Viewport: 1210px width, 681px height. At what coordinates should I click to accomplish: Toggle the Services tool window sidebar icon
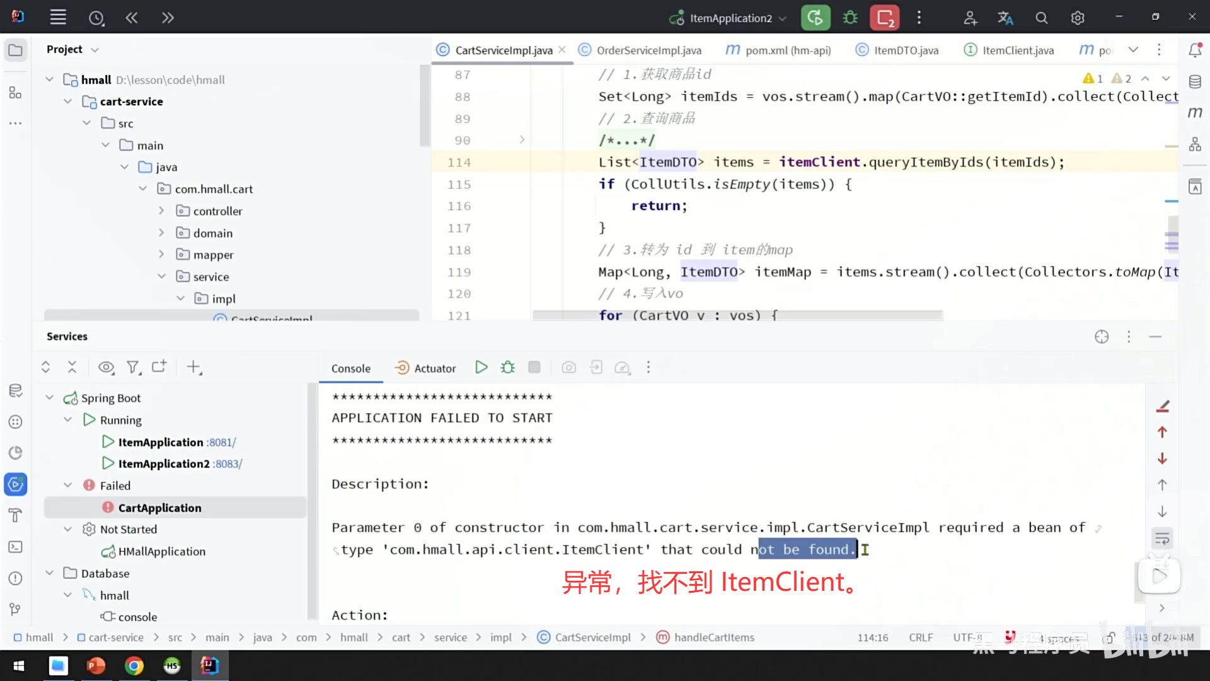[x=15, y=484]
